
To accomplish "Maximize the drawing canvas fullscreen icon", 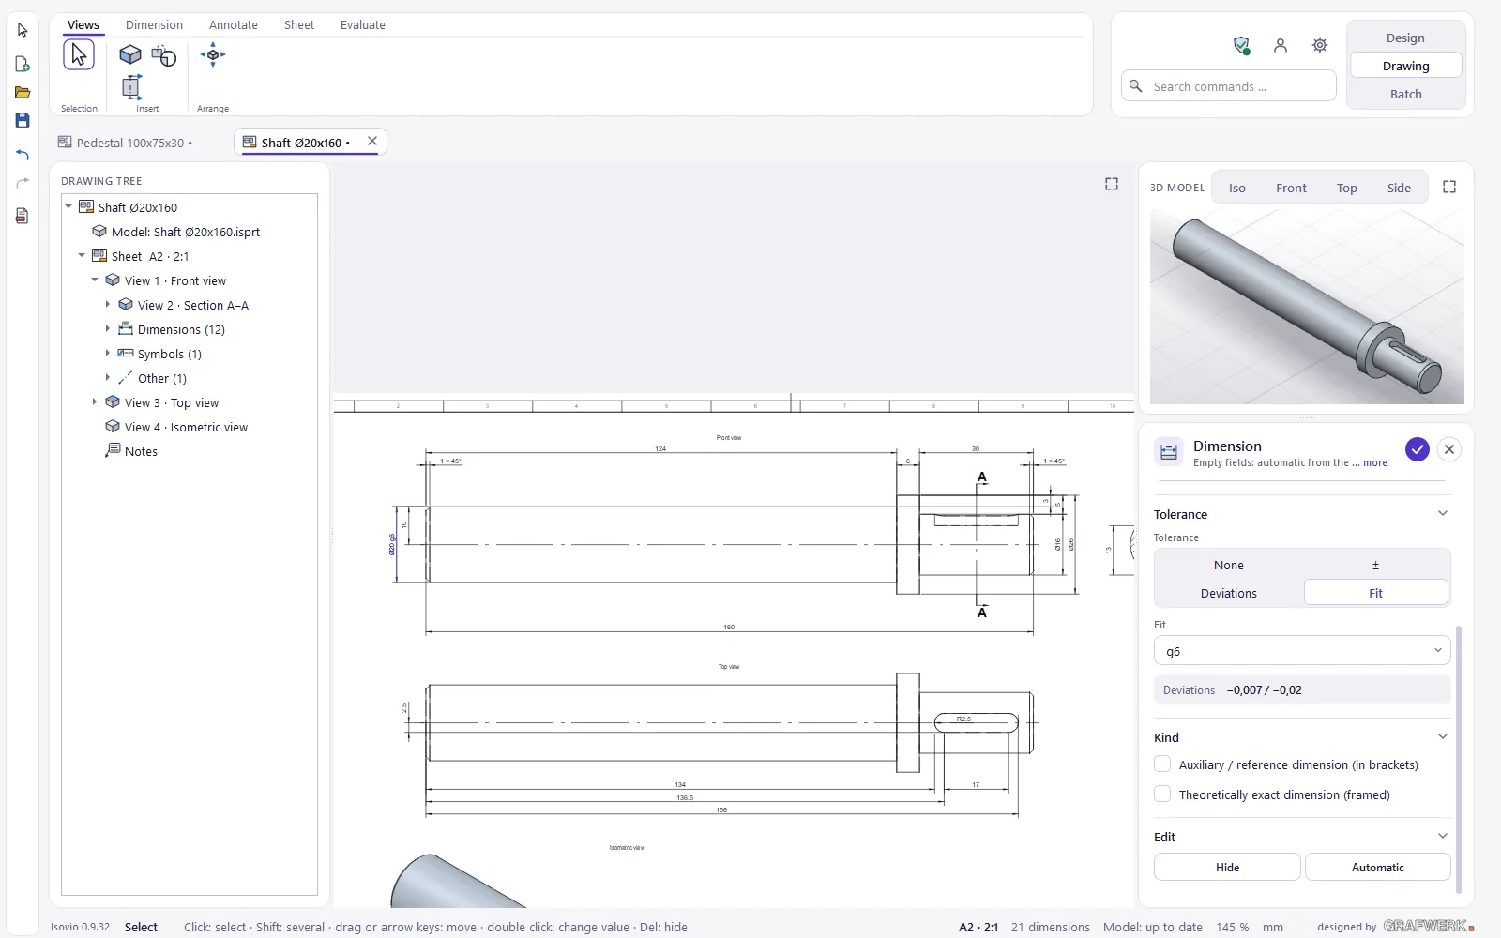I will [x=1112, y=184].
